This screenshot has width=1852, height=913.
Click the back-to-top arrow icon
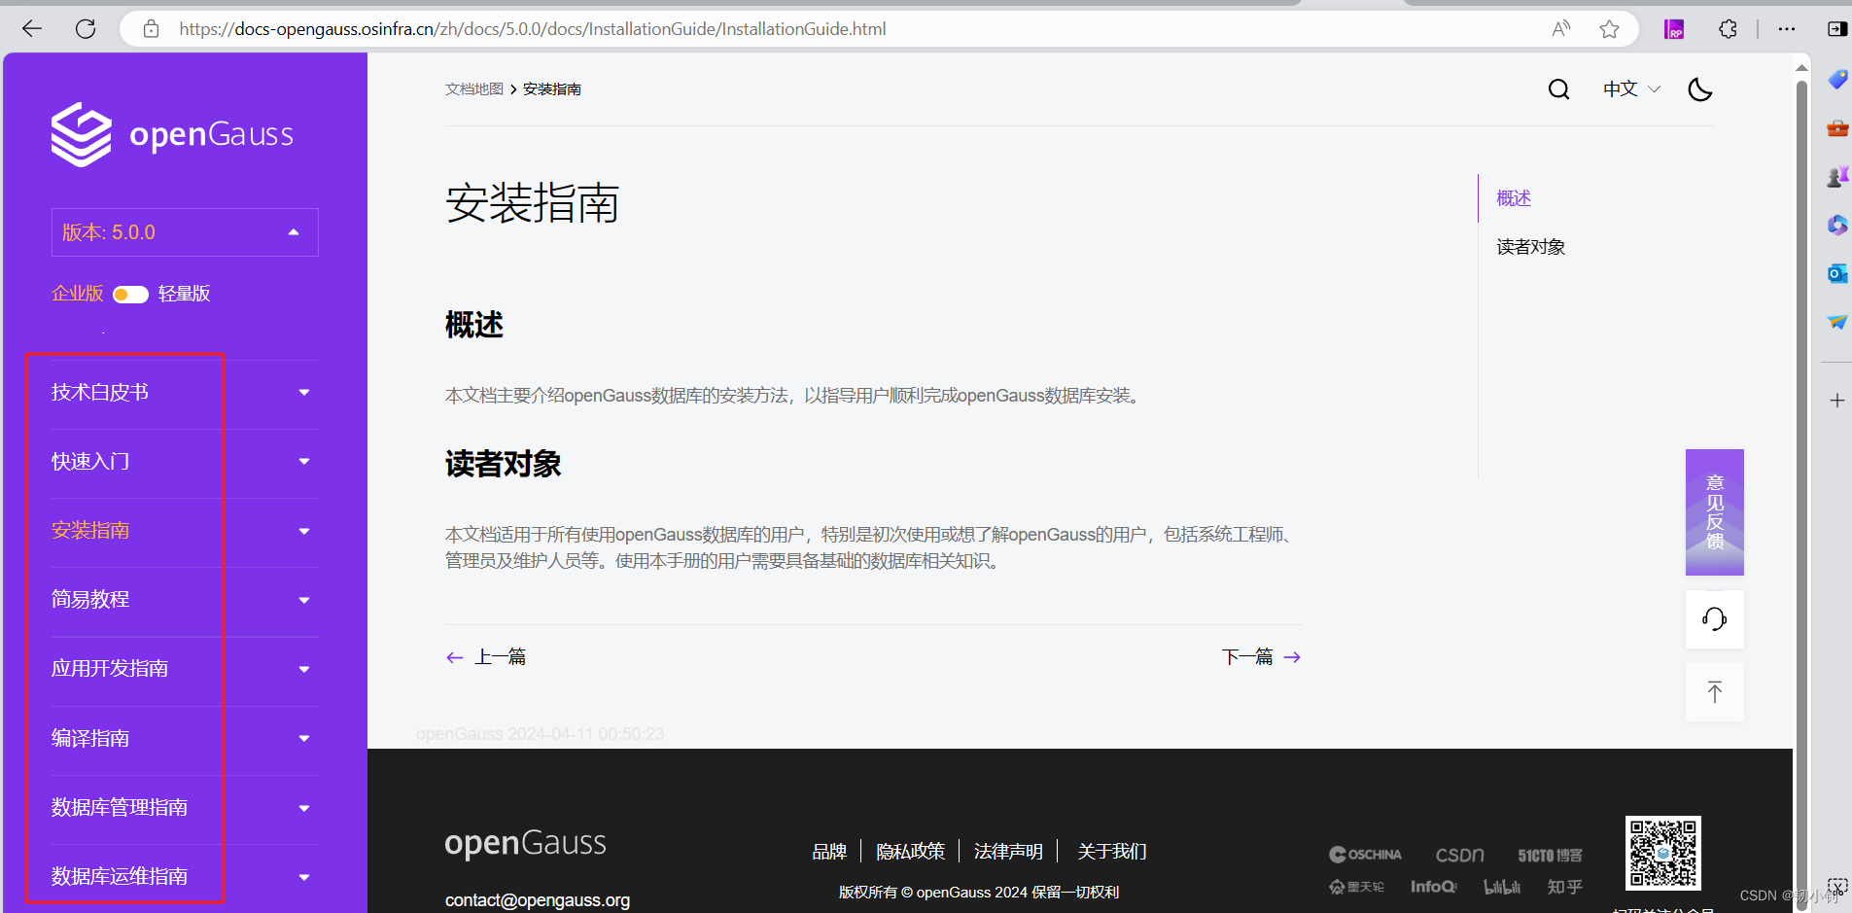[x=1714, y=692]
